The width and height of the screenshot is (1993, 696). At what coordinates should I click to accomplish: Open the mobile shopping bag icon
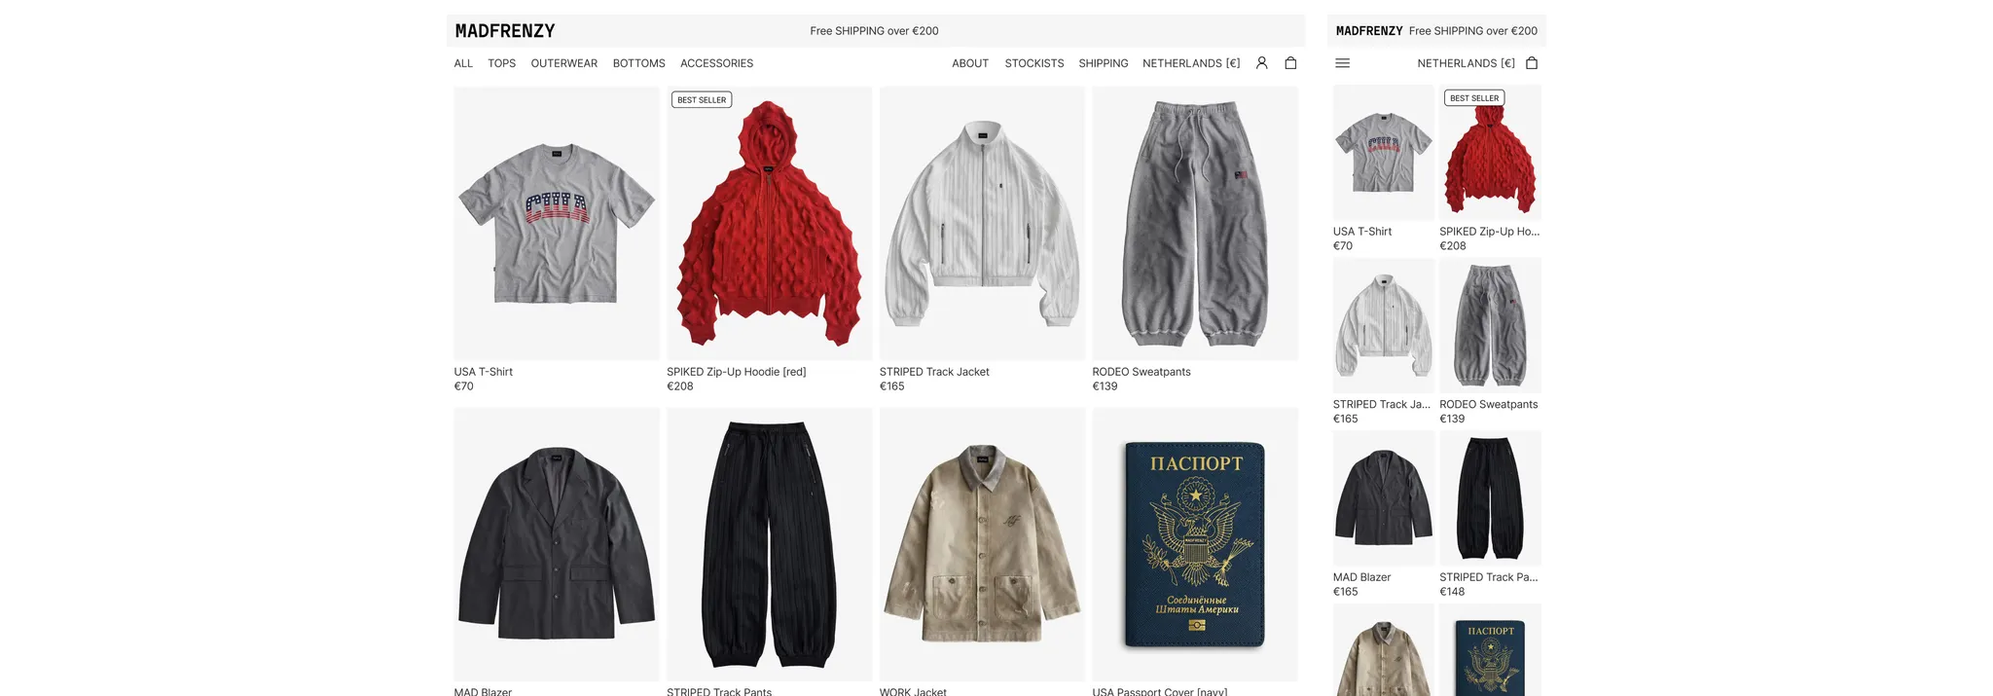point(1532,62)
